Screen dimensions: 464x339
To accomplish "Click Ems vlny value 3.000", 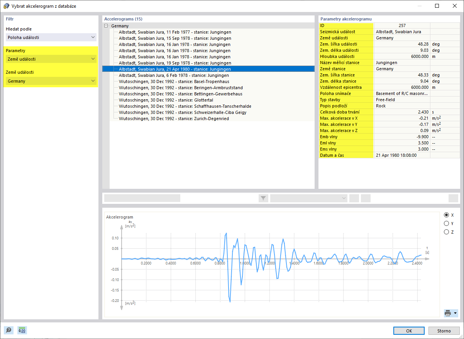I will click(x=402, y=149).
